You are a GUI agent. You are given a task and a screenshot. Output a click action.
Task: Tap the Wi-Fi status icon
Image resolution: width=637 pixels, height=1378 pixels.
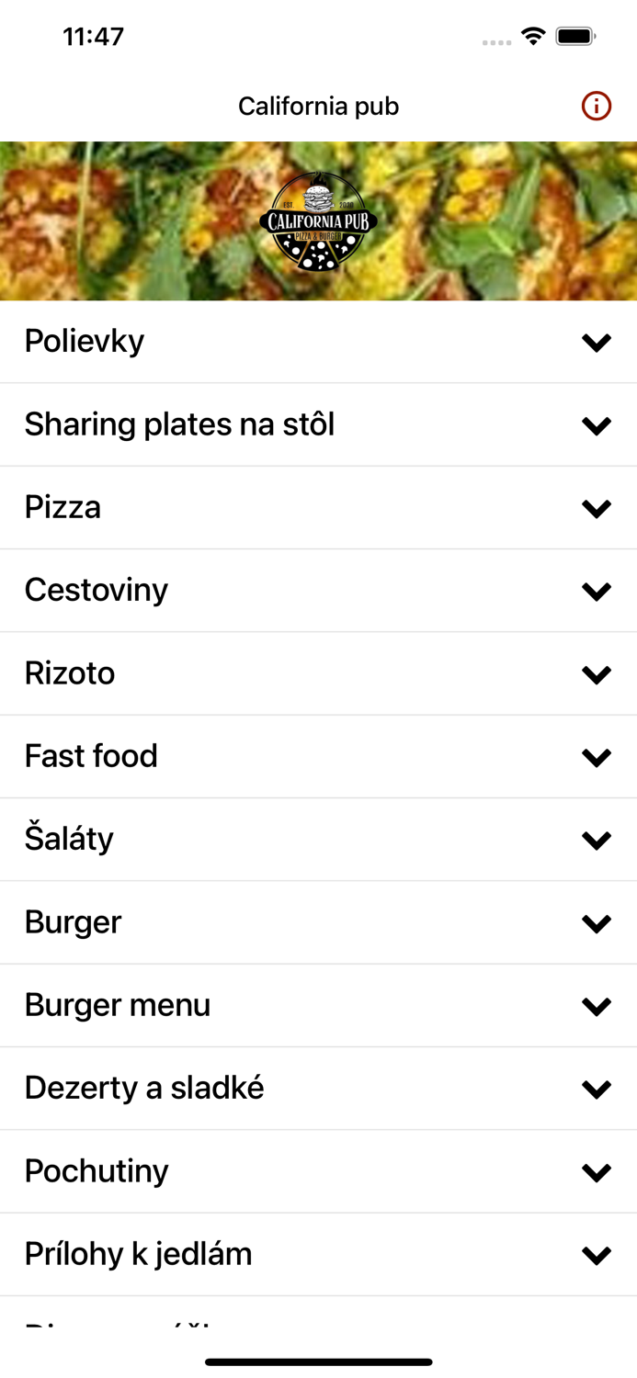click(532, 37)
